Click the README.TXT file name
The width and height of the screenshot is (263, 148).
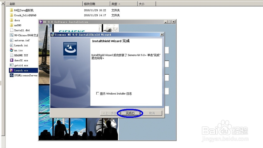tap(21, 56)
